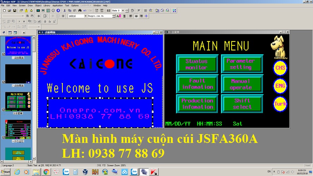Click the yellow warning triangle compile icon
The image size is (313, 176).
[x=31, y=11]
